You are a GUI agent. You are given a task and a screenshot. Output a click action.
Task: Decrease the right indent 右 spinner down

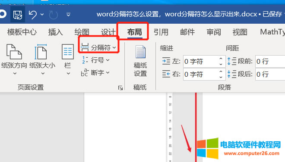point(221,77)
